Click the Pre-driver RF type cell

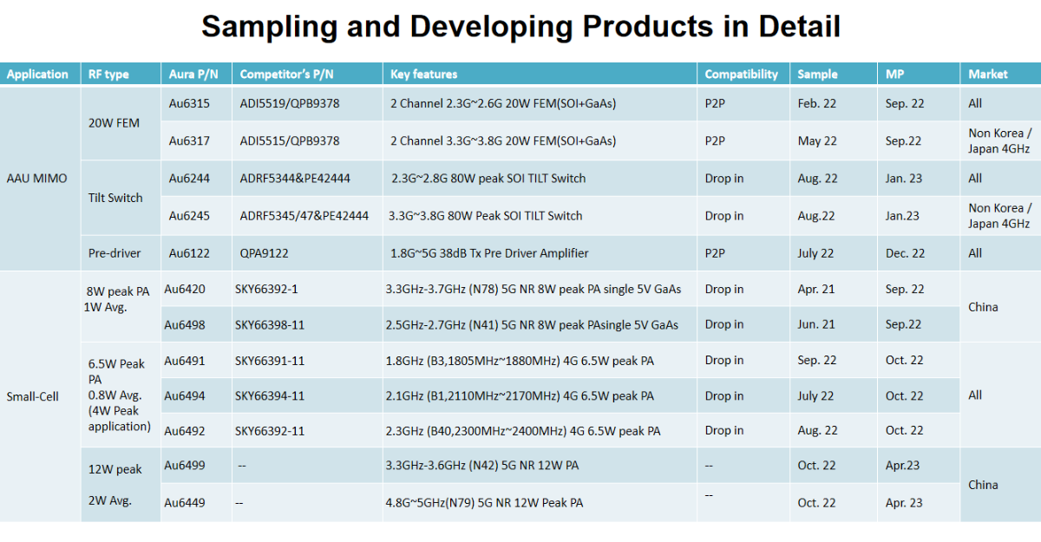coord(114,253)
